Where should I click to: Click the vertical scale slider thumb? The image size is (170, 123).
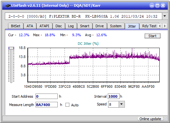point(11,48)
